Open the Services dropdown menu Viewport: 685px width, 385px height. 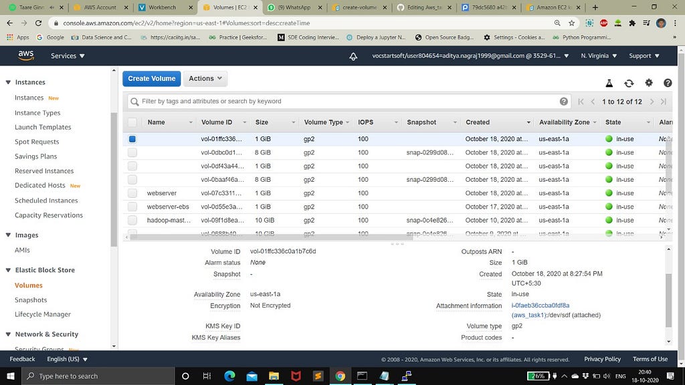click(68, 56)
